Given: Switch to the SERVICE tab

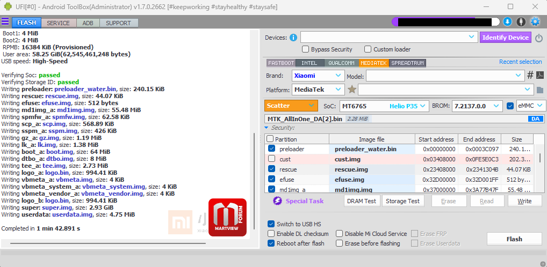Looking at the screenshot, I should pyautogui.click(x=58, y=23).
